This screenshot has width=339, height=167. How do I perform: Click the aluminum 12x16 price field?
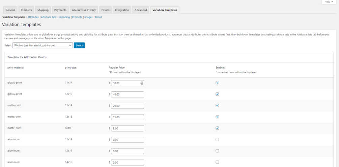pyautogui.click(x=128, y=151)
